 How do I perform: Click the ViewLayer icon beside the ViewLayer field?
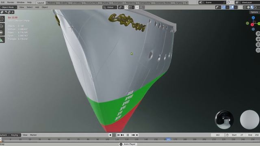[237, 2]
